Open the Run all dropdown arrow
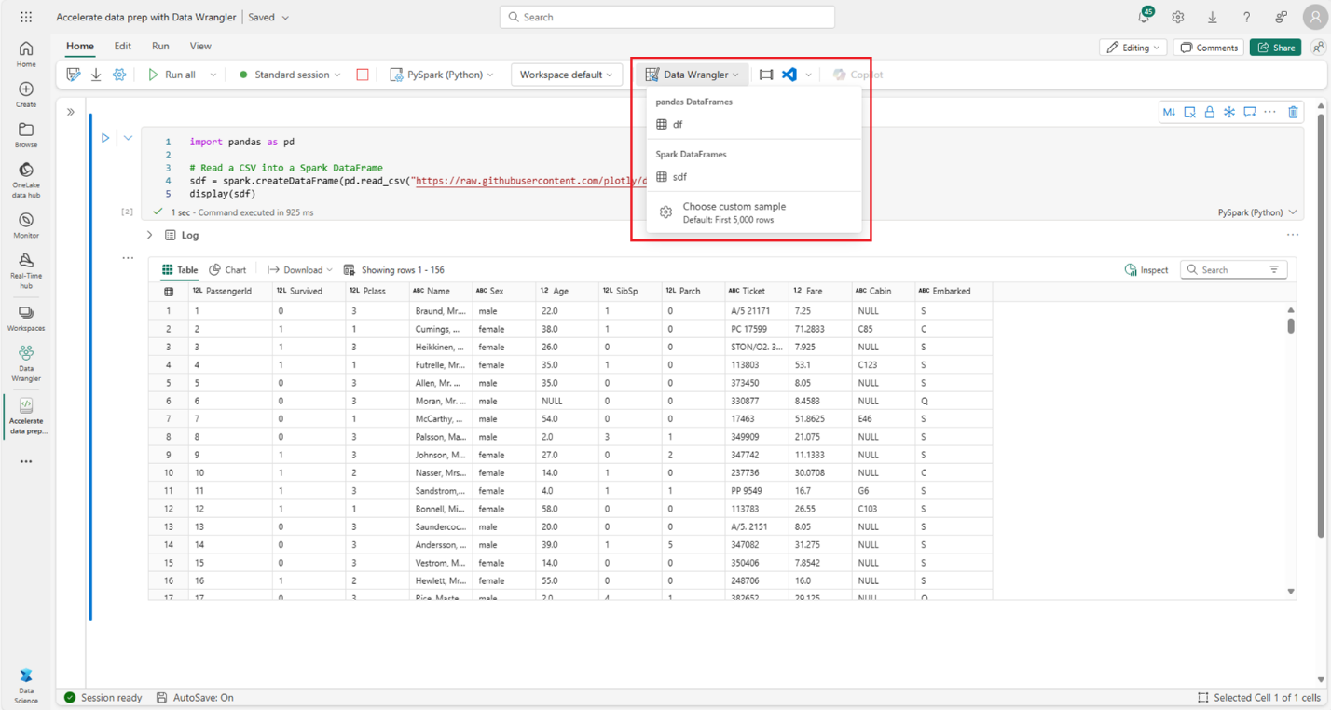The width and height of the screenshot is (1331, 710). tap(213, 75)
